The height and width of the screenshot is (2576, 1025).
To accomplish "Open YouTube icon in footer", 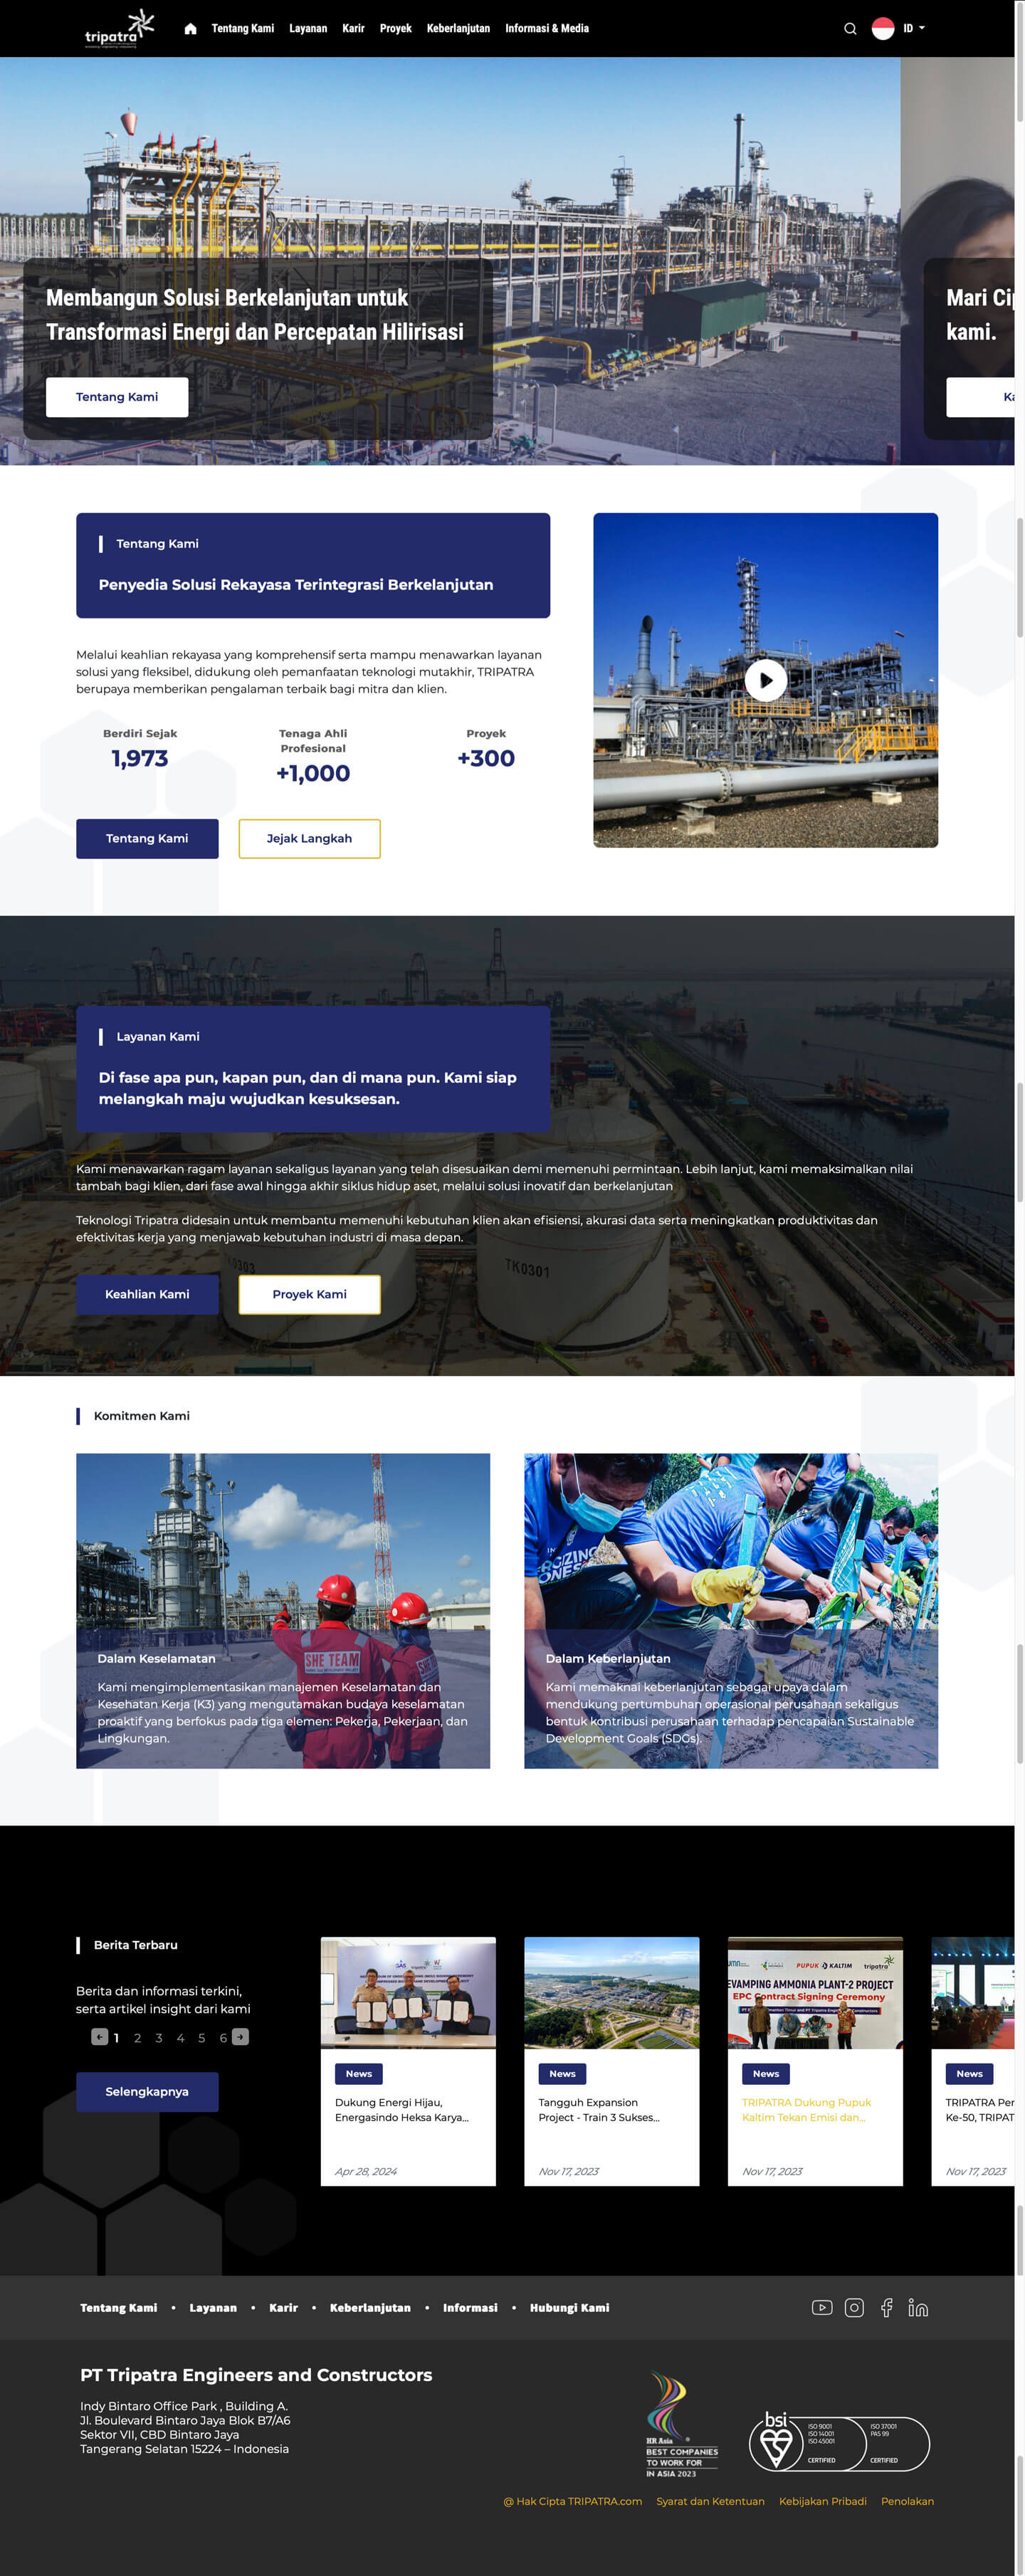I will 822,2308.
